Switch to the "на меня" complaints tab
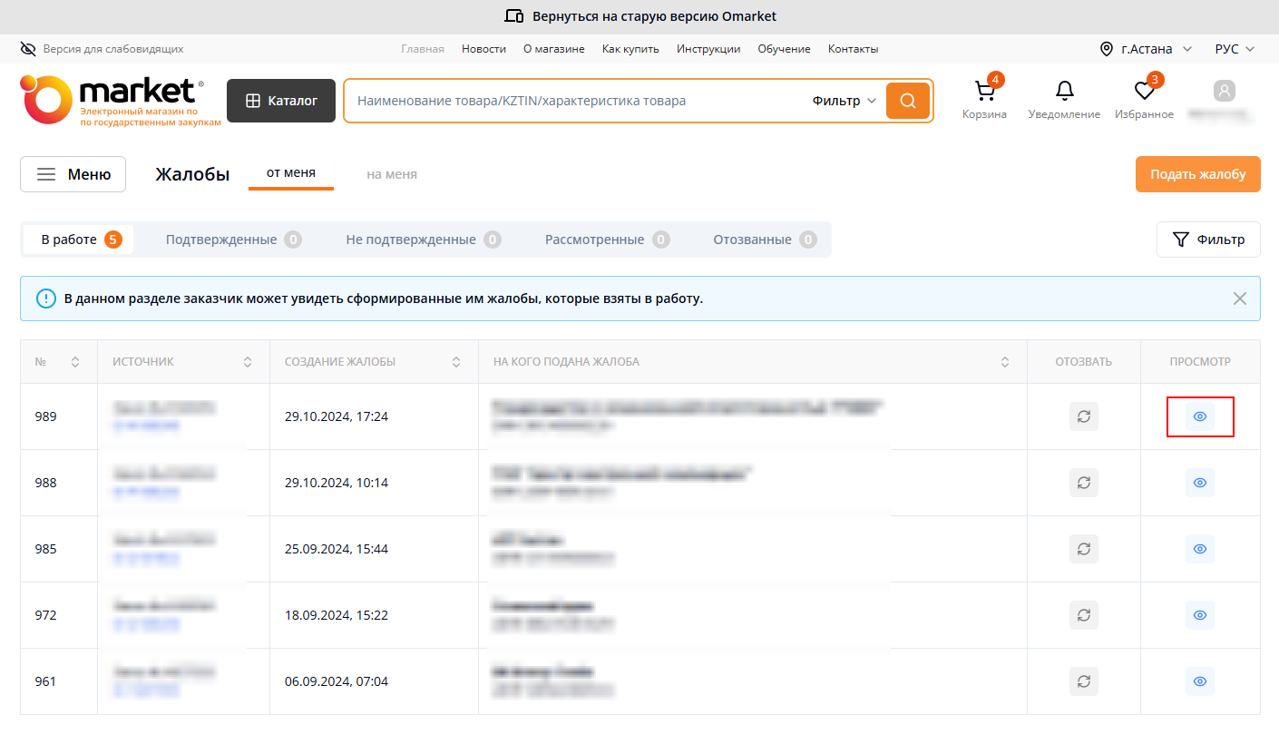The image size is (1279, 734). point(392,174)
